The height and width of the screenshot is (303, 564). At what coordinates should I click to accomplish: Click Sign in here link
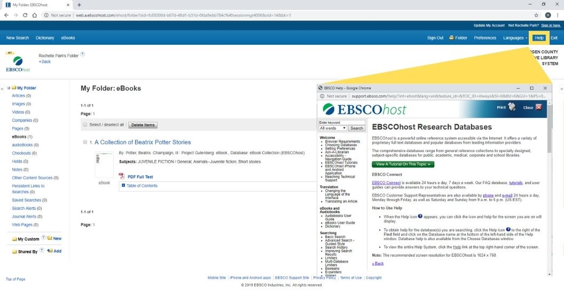551,25
